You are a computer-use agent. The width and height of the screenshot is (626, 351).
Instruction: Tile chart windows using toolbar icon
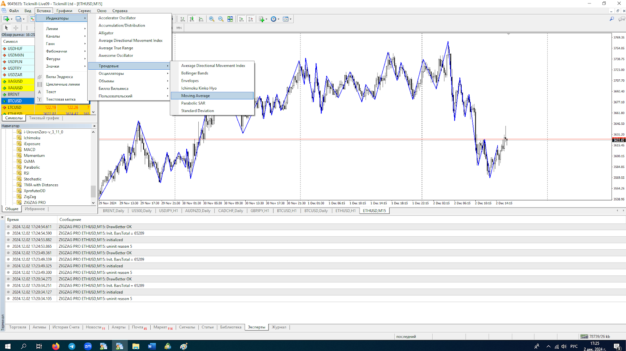[x=230, y=19]
